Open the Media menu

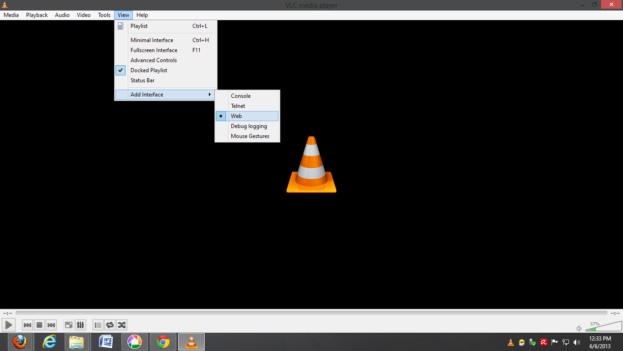(11, 15)
